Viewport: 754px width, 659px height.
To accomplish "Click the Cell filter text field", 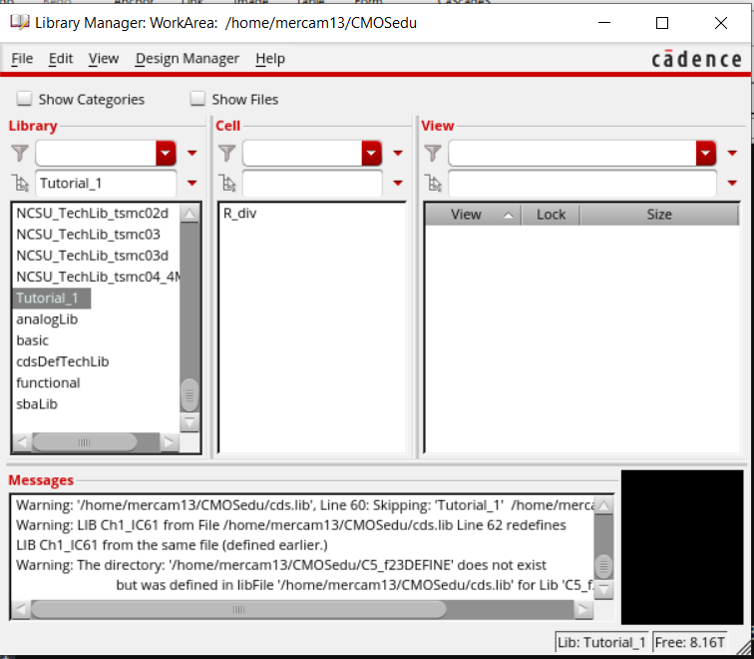I will coord(302,153).
